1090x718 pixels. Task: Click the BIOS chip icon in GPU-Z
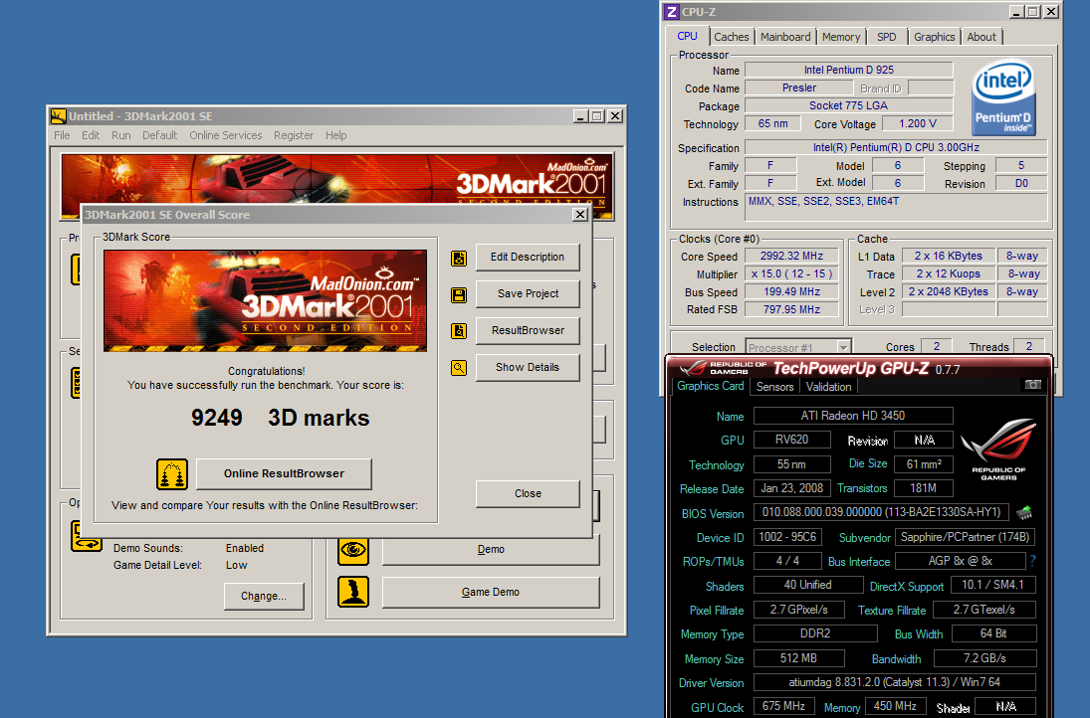pyautogui.click(x=1024, y=513)
